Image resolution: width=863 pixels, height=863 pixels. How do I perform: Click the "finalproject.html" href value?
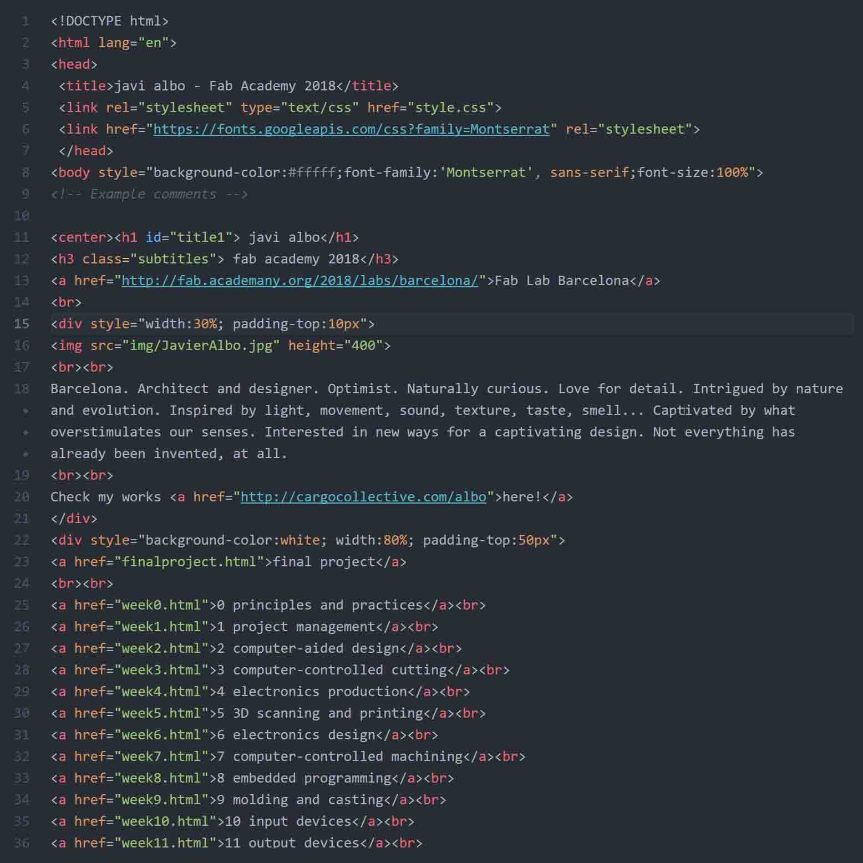(x=189, y=562)
